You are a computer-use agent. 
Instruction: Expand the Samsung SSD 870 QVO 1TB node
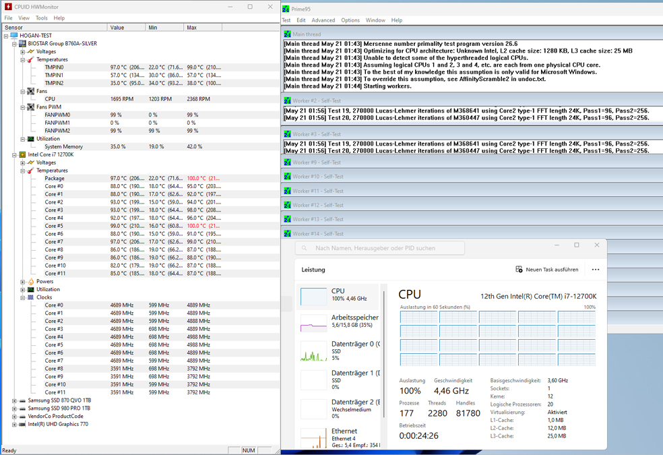pos(14,400)
